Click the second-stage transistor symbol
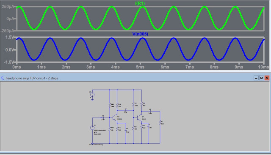 pyautogui.click(x=139, y=118)
